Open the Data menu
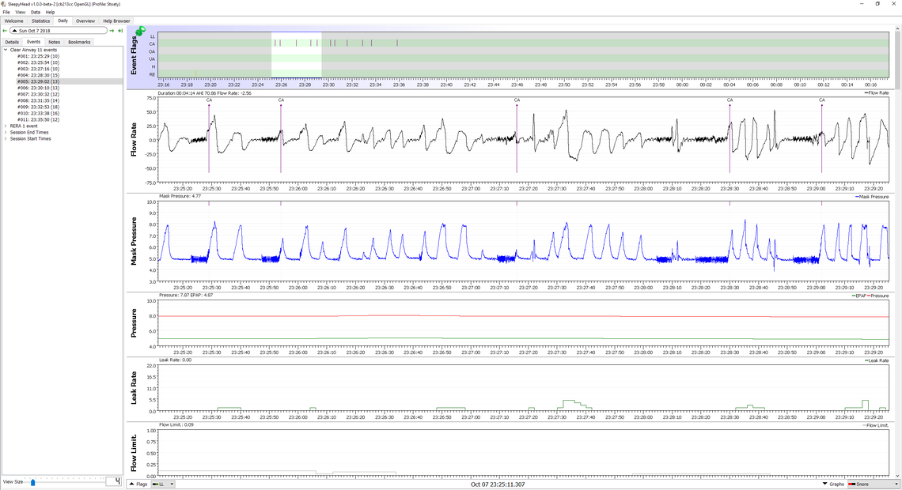902x490 pixels. [36, 12]
